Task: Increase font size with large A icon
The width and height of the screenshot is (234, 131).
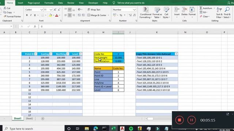Action: point(55,10)
